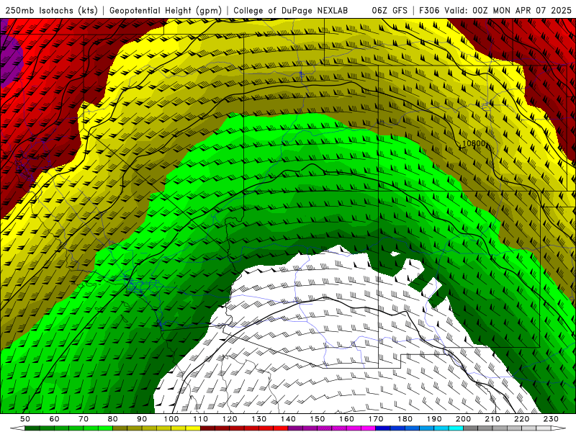The width and height of the screenshot is (576, 432).
Task: Click the dark gray colorbar segment after 200
Action: click(471, 428)
